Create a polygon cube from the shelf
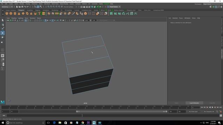 pyautogui.click(x=11, y=14)
